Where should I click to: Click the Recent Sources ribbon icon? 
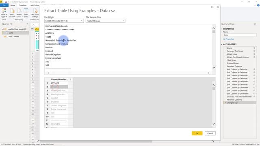pos(19,11)
